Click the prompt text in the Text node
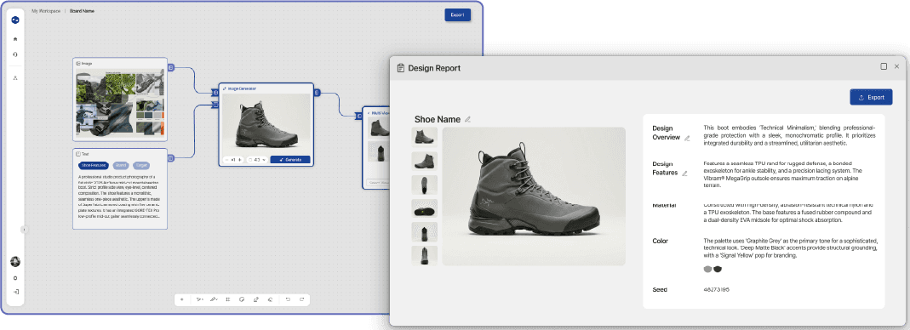Screen dimensions: 910x330 [120, 196]
